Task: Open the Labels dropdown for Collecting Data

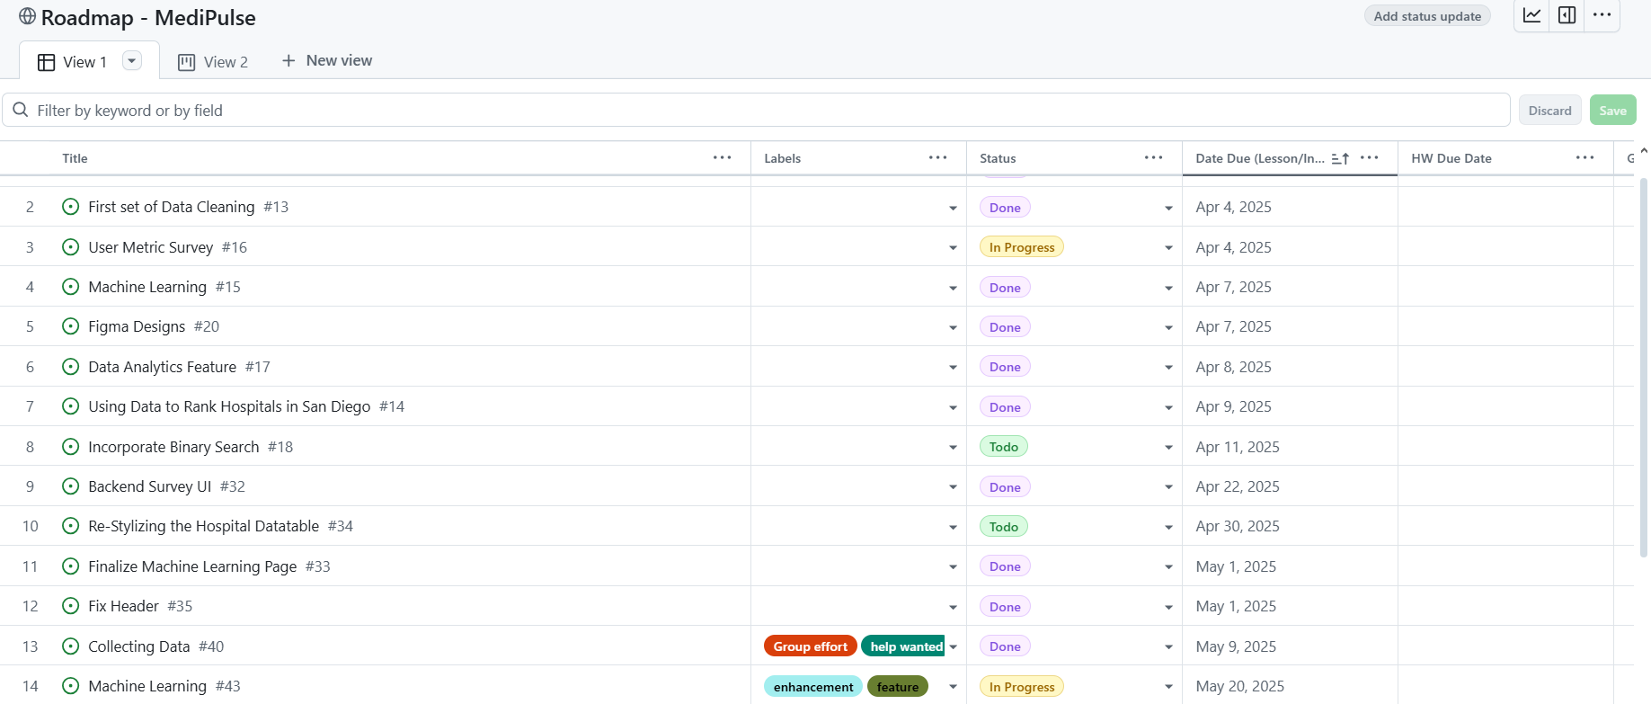Action: [x=953, y=646]
